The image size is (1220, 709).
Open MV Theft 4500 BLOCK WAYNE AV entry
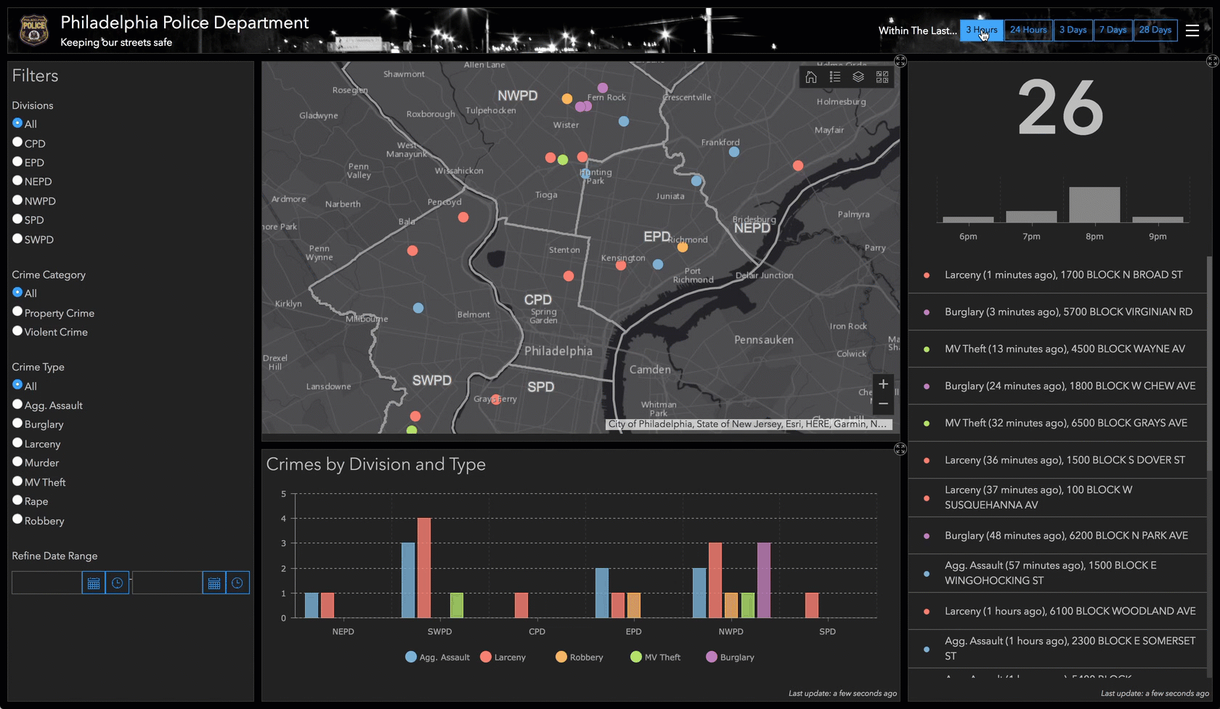click(1057, 349)
